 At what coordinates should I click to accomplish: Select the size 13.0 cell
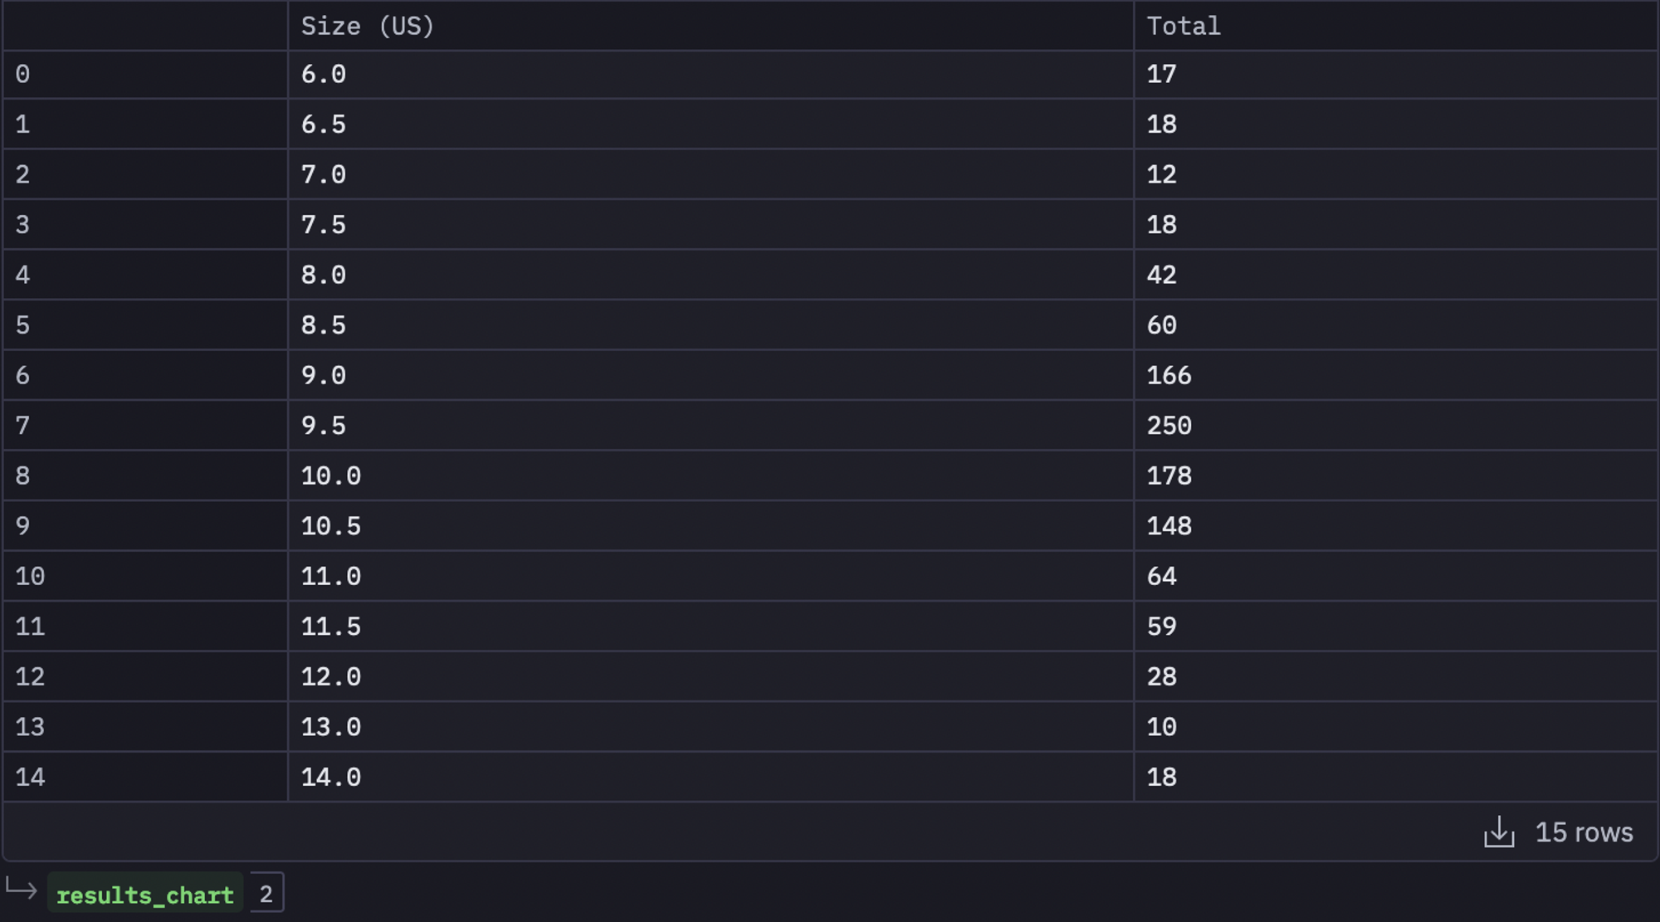[710, 727]
